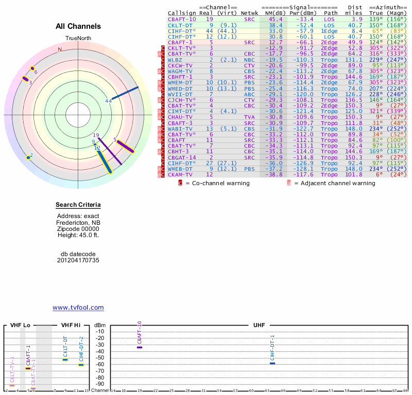The width and height of the screenshot is (412, 395).
Task: Click co-channel warning icon beside WLBZ
Action: (163, 60)
